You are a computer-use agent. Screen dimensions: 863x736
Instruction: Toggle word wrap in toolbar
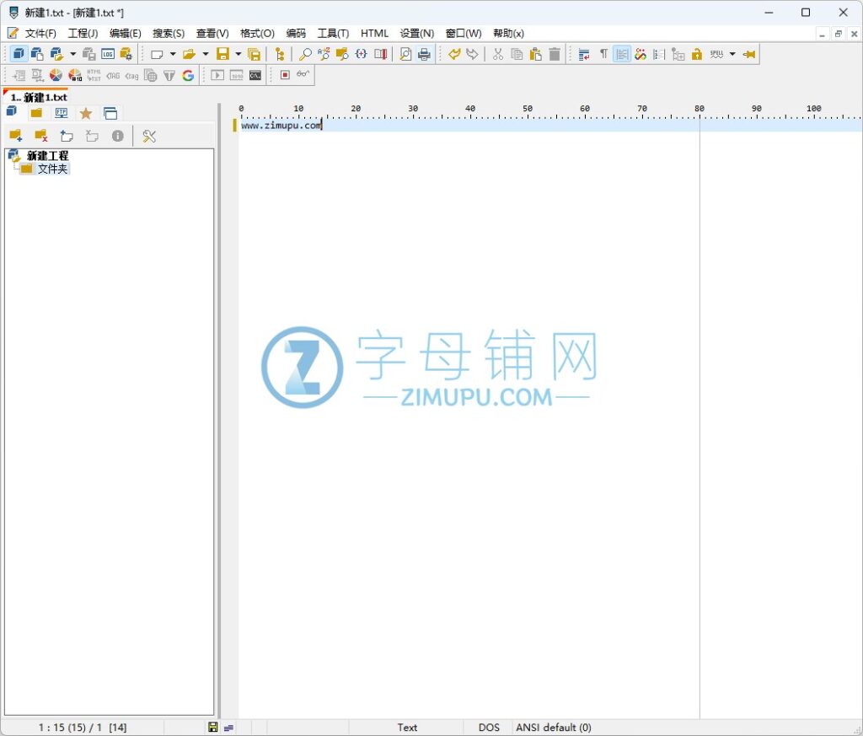tap(584, 54)
